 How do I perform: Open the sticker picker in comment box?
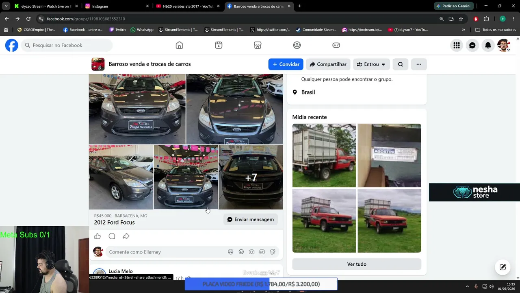tap(273, 252)
